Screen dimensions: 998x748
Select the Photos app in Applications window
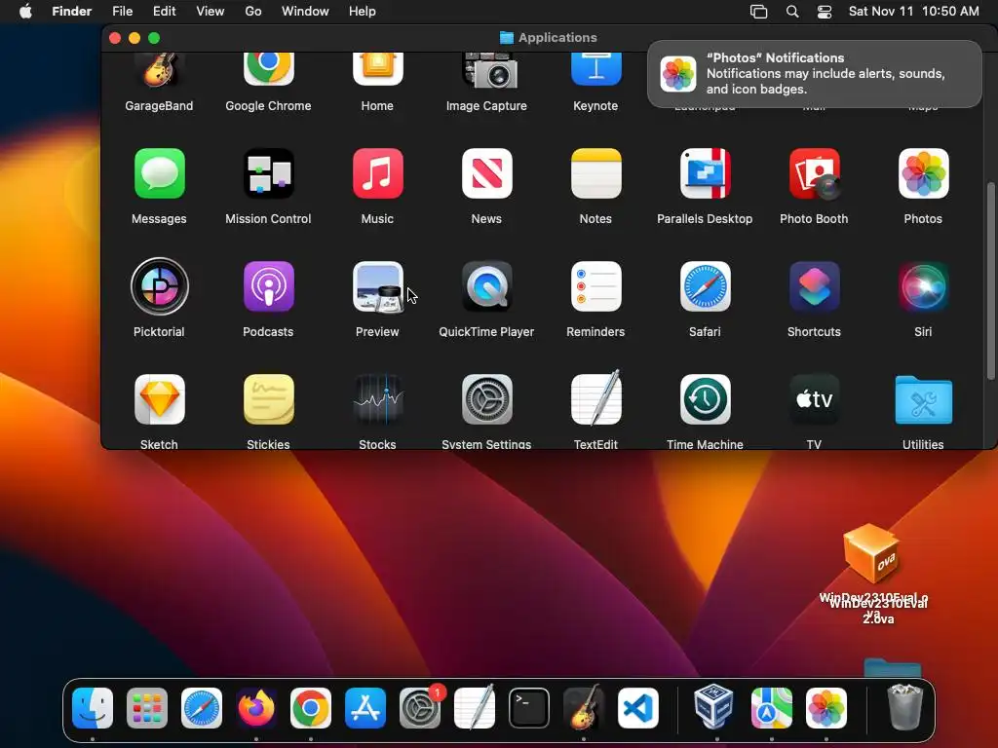(x=923, y=173)
